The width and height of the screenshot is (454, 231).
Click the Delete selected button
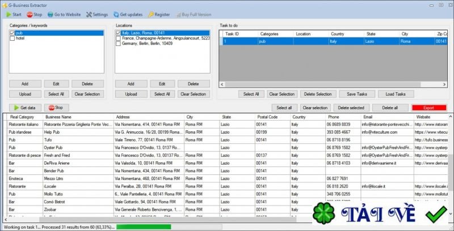351,108
